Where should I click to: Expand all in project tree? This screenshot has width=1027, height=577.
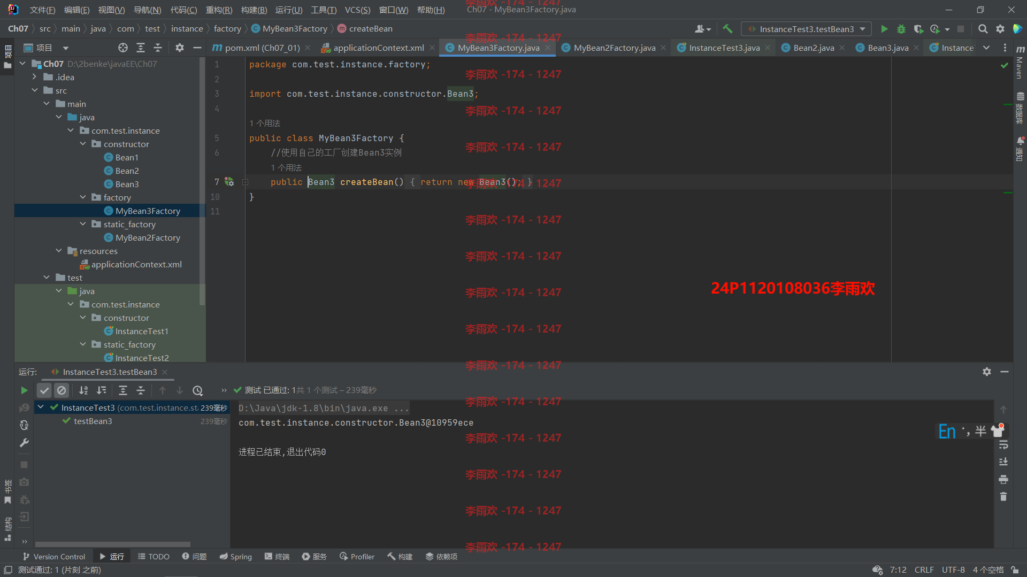[x=141, y=48]
